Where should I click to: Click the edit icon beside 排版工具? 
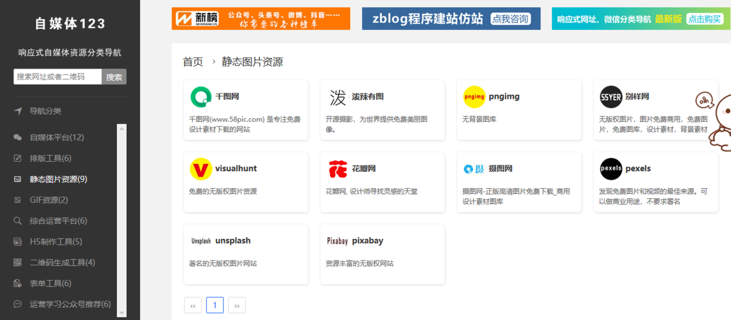(x=18, y=158)
